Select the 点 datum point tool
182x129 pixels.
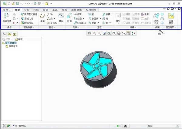[x=50, y=18]
